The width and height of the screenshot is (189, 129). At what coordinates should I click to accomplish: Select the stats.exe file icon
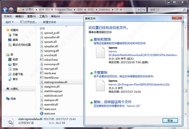click(42, 113)
